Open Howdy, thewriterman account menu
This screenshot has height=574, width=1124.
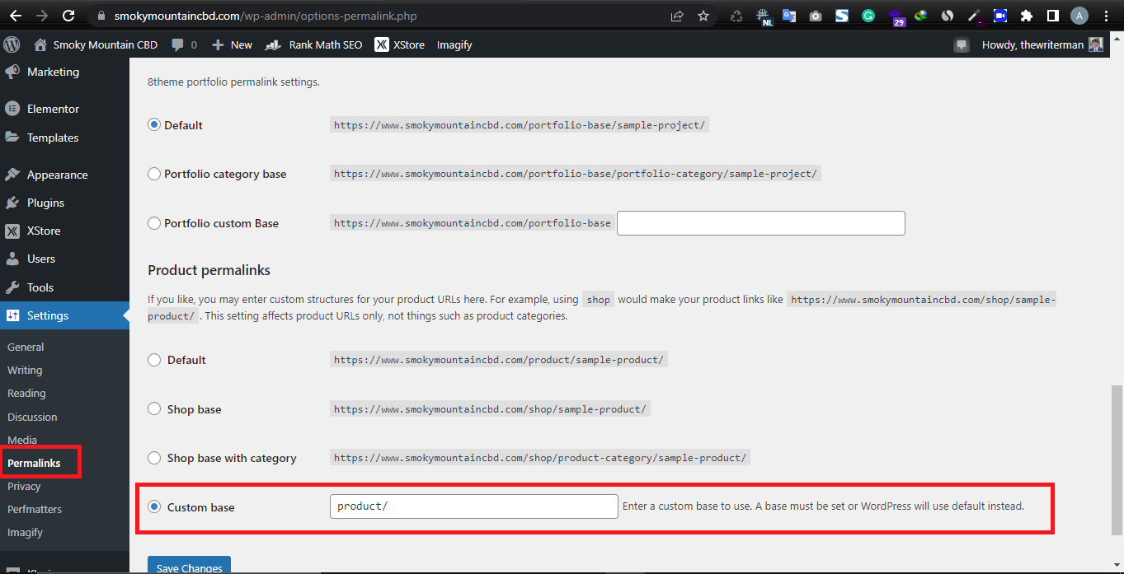tap(1042, 44)
